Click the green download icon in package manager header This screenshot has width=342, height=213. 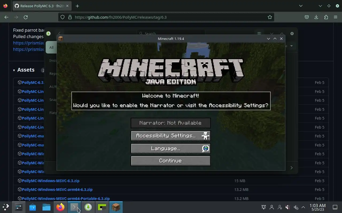(48, 34)
